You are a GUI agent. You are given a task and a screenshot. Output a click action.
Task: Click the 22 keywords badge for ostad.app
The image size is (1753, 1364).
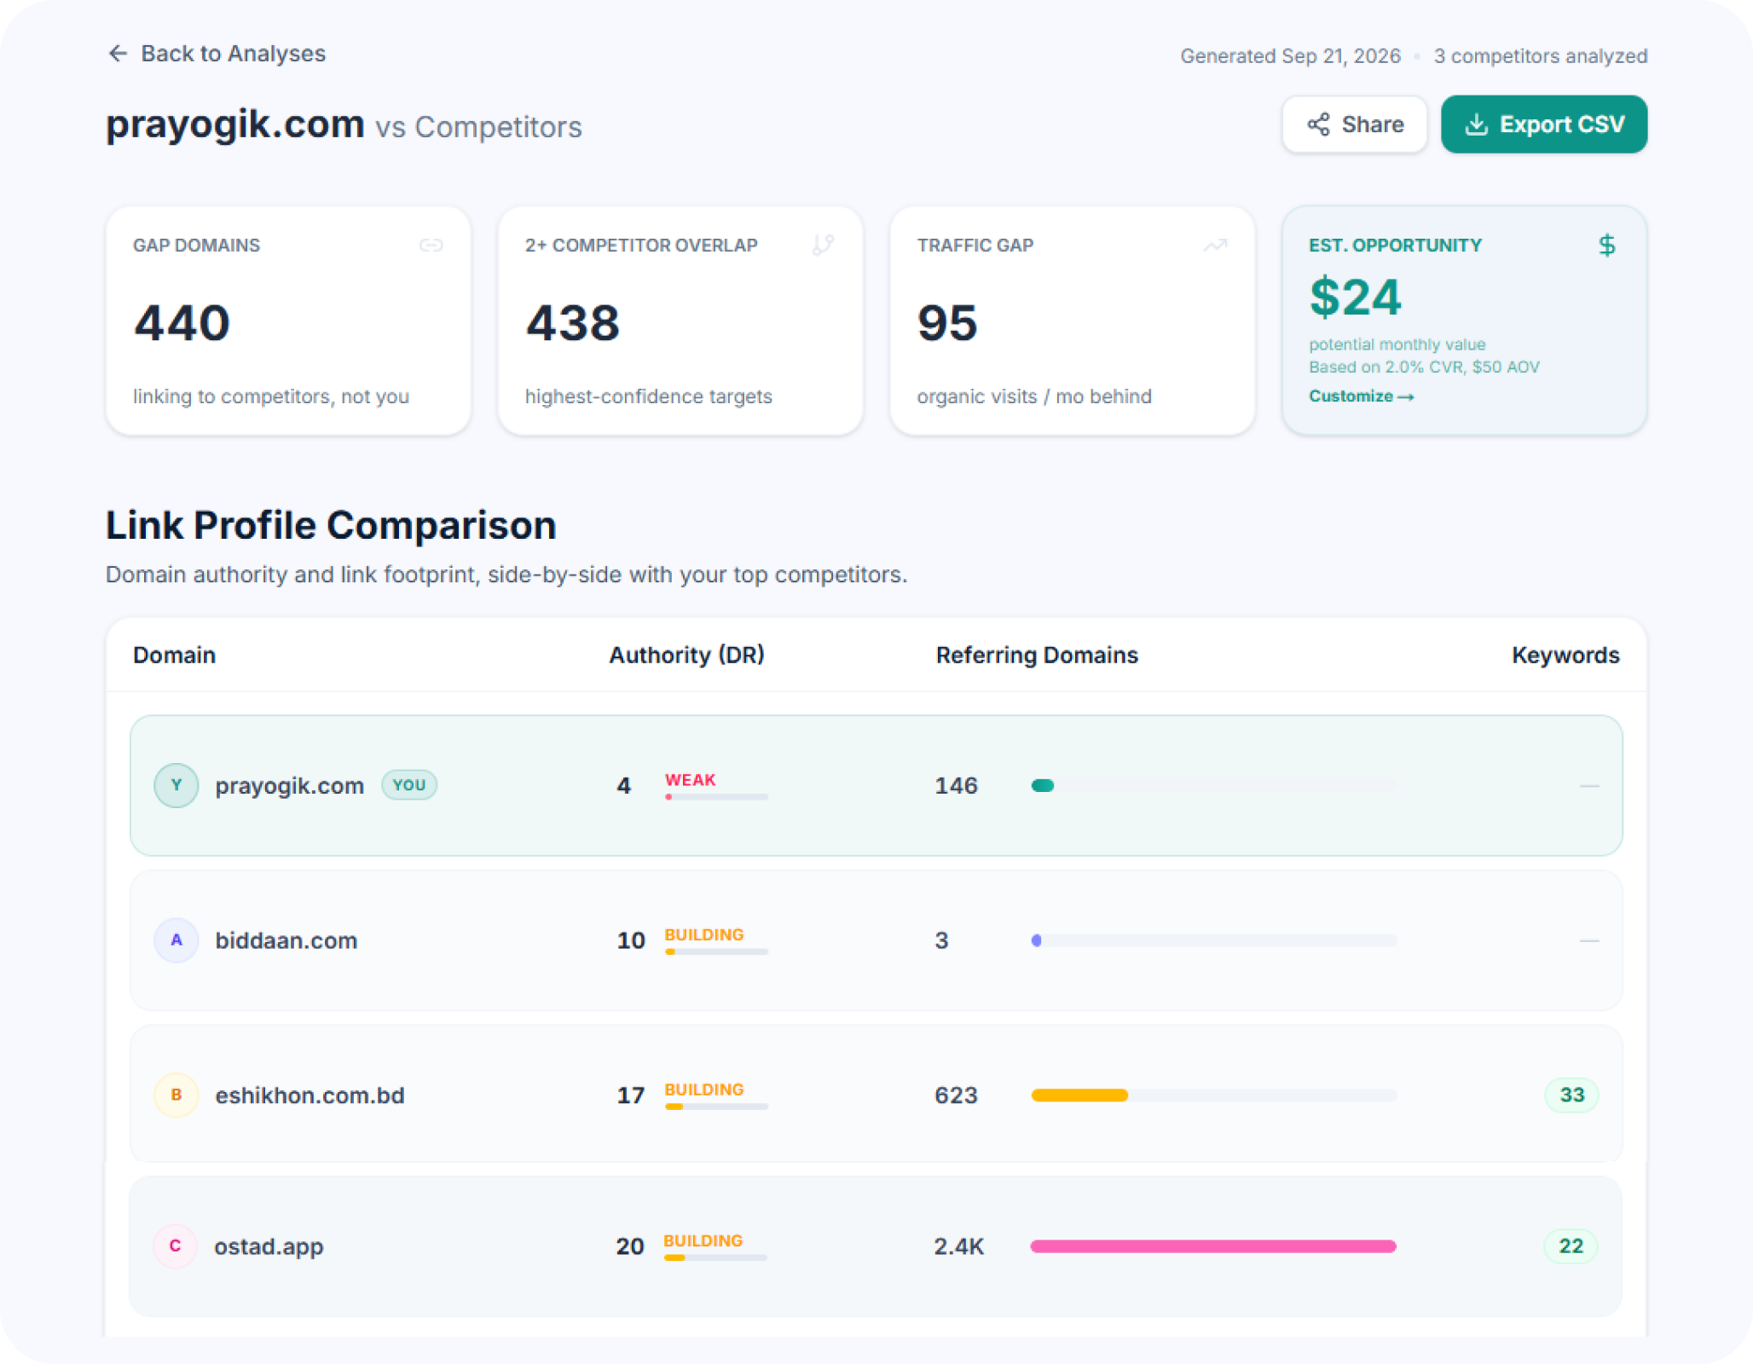(x=1571, y=1246)
